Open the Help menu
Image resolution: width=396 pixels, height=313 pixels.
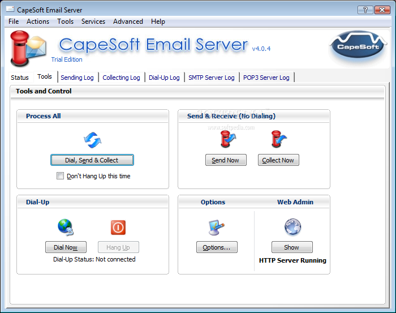[x=158, y=22]
